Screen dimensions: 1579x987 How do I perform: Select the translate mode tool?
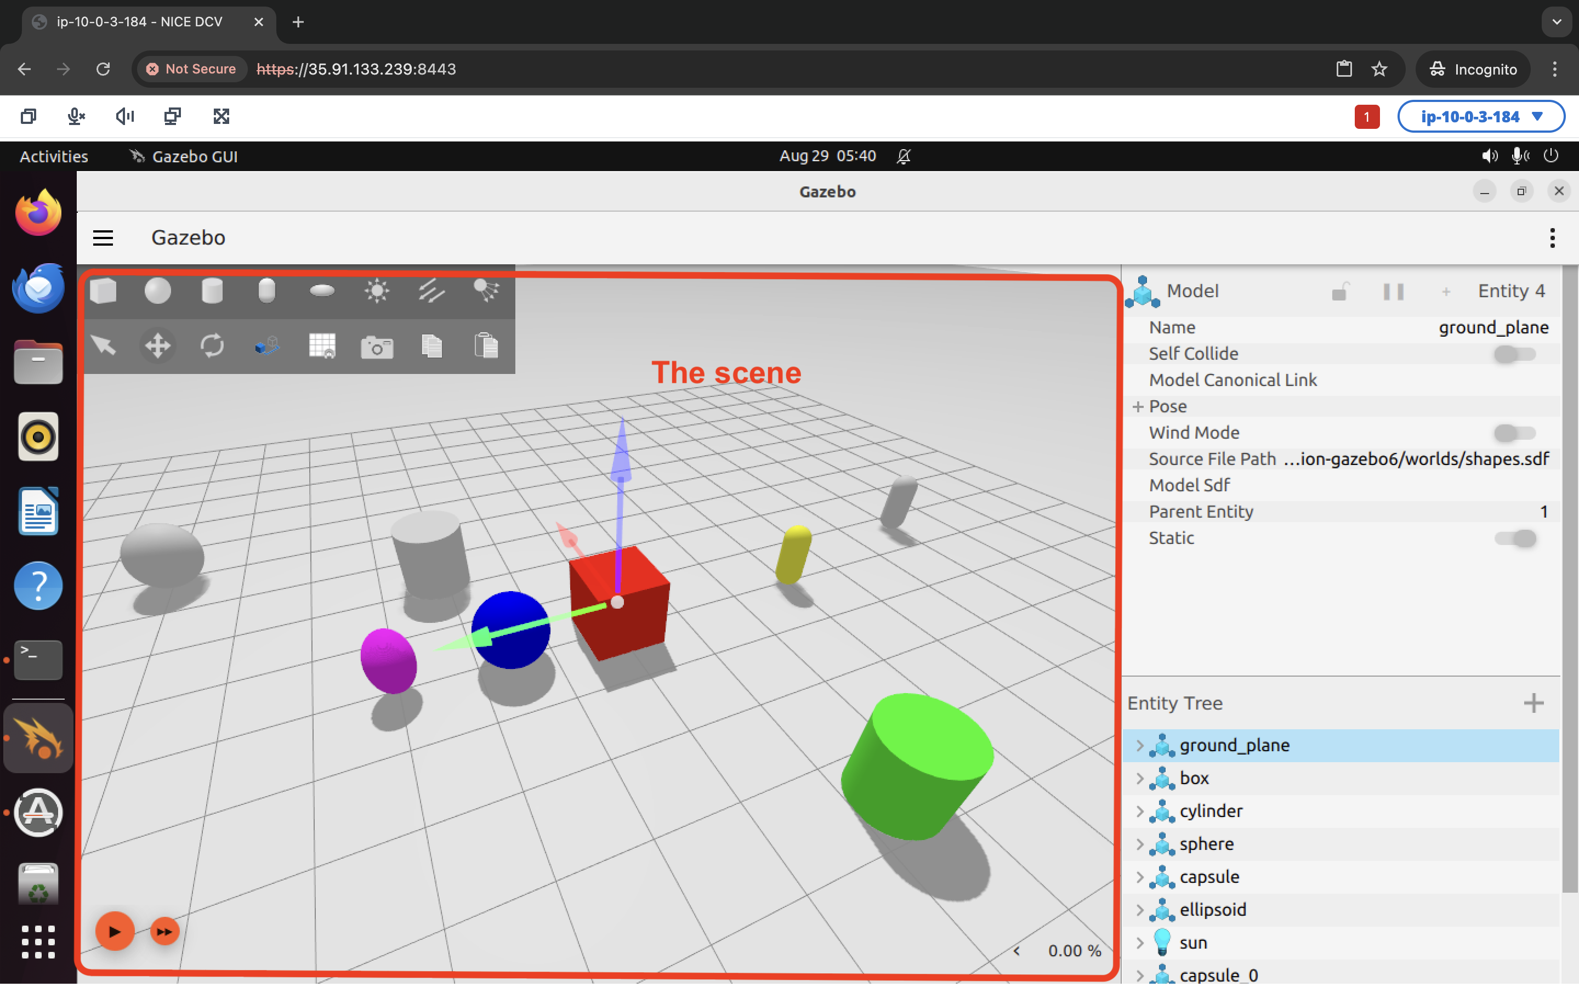(x=157, y=346)
